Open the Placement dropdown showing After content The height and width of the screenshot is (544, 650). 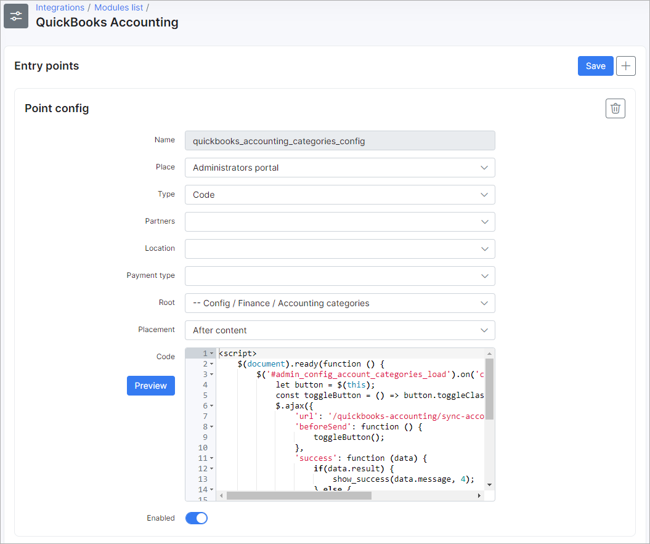[340, 330]
